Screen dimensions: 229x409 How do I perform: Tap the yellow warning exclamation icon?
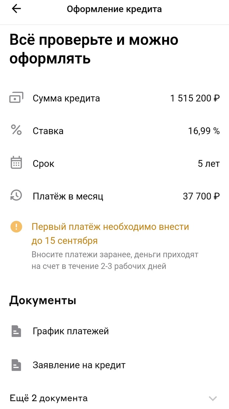click(x=16, y=227)
